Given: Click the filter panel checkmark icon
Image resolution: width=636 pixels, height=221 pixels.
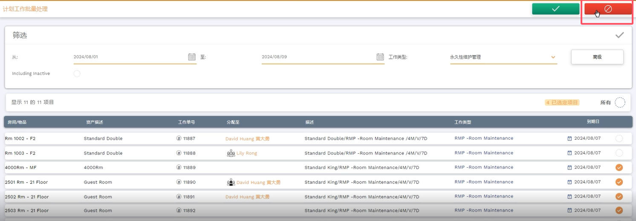Looking at the screenshot, I should click(x=619, y=35).
